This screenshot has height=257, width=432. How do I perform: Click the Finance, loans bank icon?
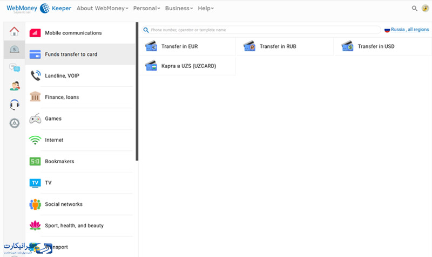click(35, 97)
